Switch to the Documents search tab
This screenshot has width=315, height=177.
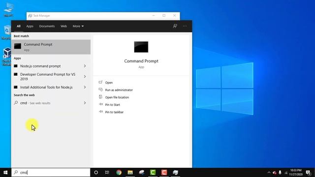(47, 26)
